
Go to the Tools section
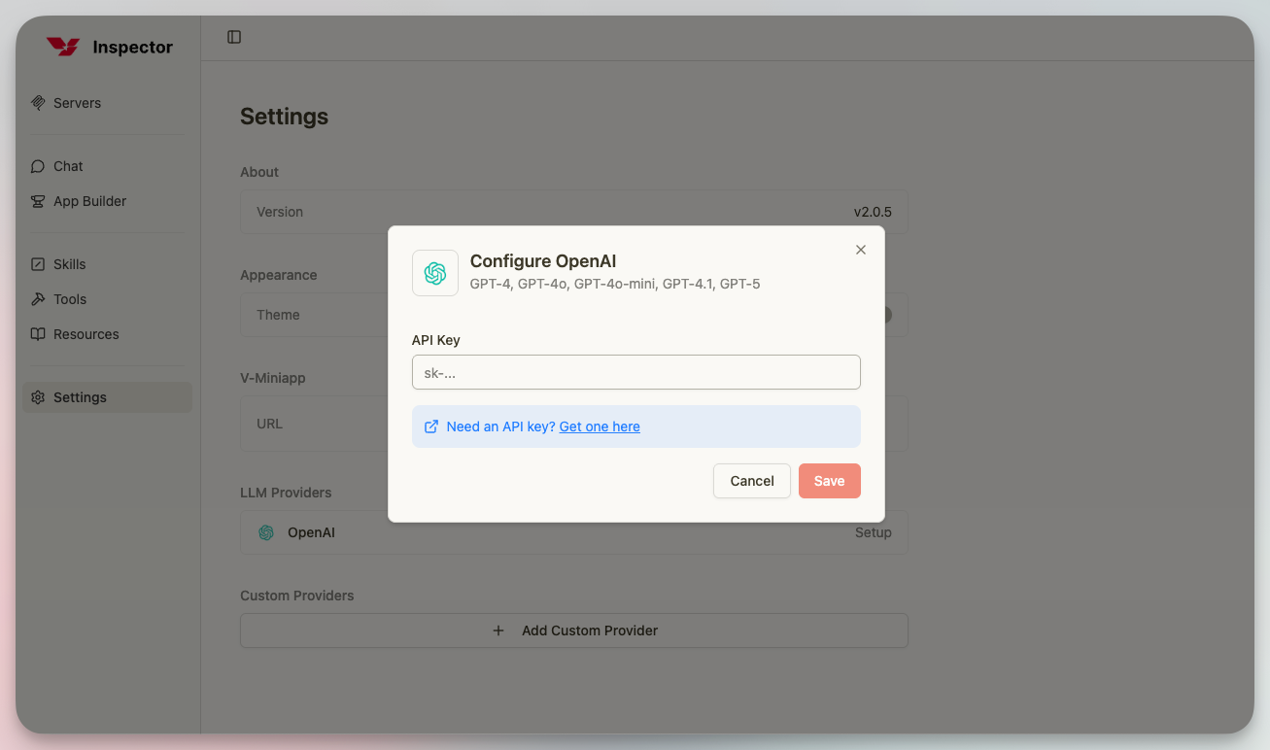click(107, 299)
